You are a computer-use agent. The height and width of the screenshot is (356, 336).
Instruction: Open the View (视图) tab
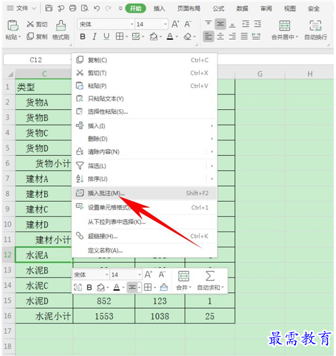[x=290, y=9]
